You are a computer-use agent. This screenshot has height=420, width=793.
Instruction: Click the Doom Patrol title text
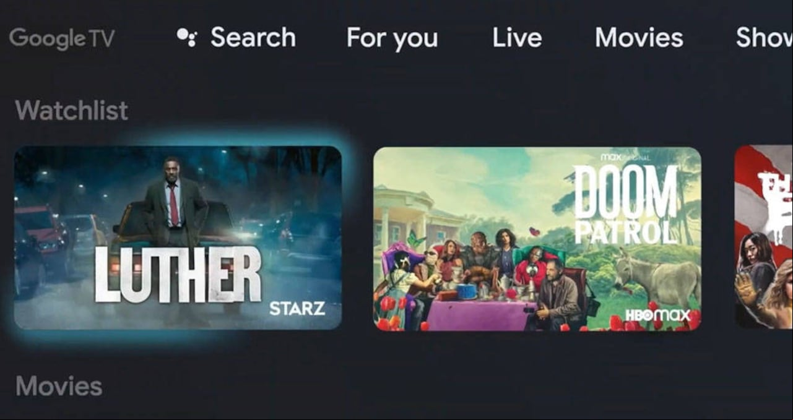(625, 204)
